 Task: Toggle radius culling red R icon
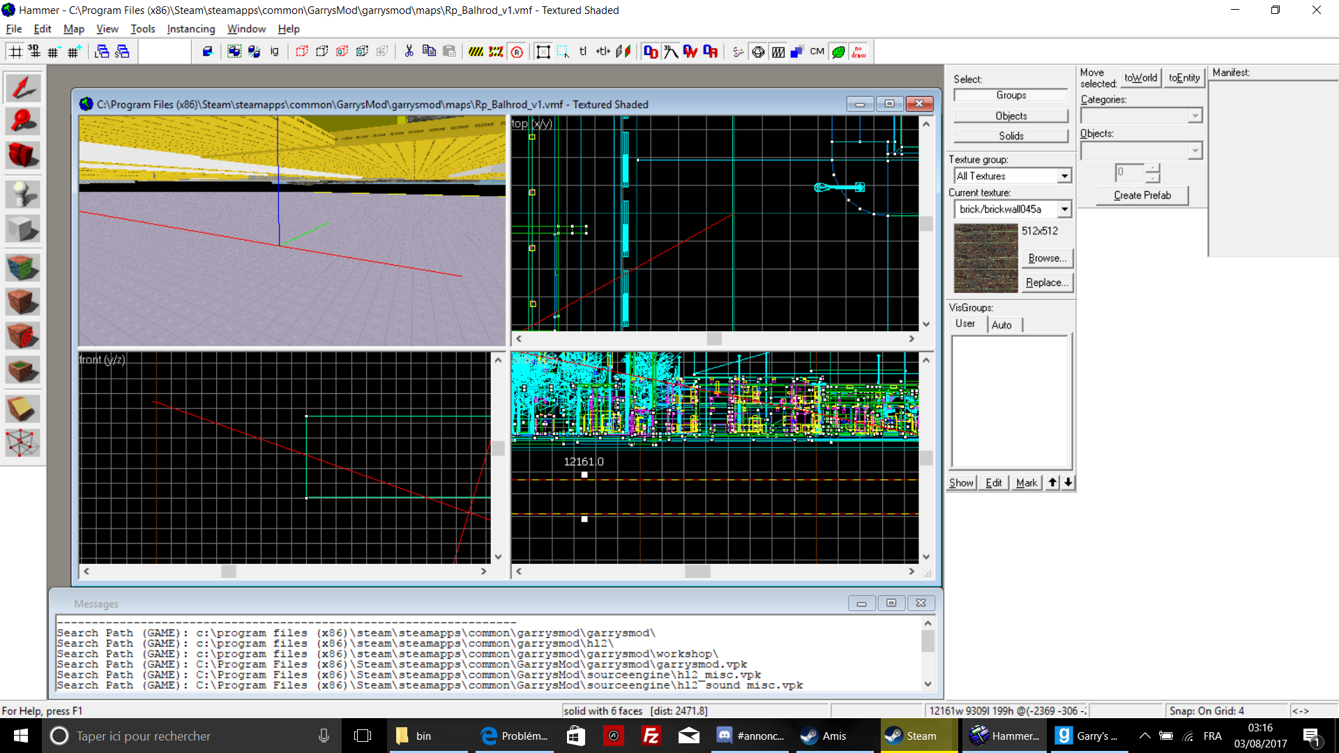[517, 52]
